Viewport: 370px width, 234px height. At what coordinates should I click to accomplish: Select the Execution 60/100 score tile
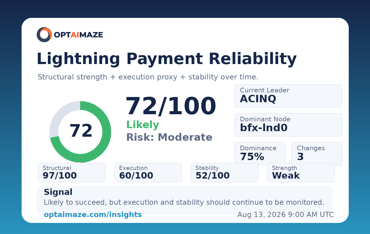click(148, 172)
